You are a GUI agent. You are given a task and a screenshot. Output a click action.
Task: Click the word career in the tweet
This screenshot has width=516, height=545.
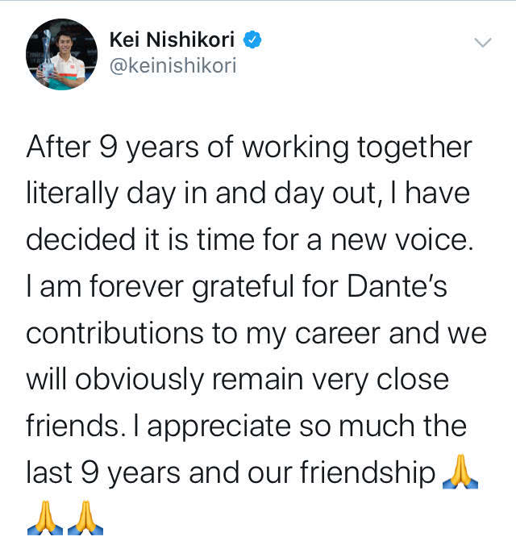338,334
